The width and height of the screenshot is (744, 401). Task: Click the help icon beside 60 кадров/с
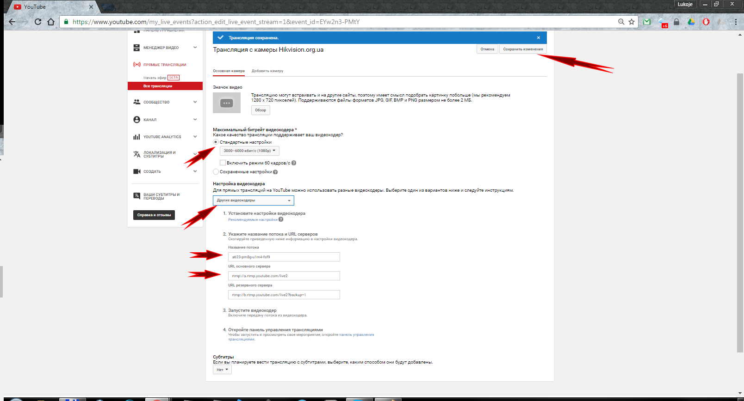click(x=294, y=163)
